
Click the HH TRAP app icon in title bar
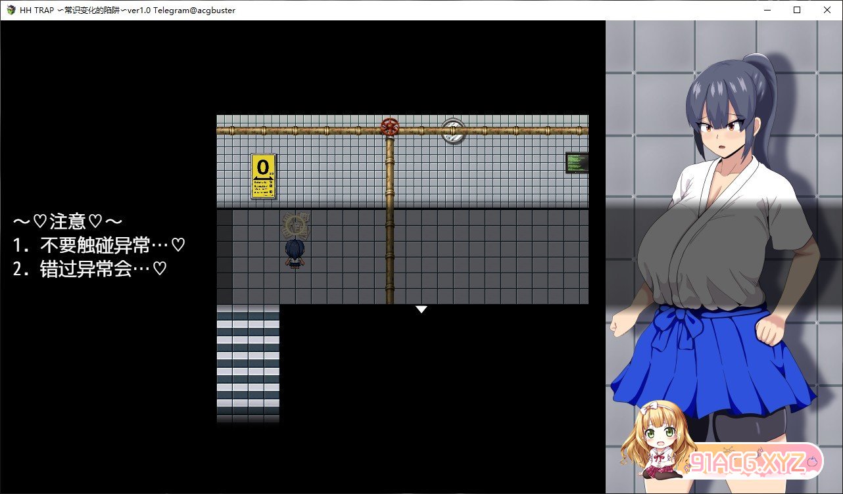click(11, 11)
